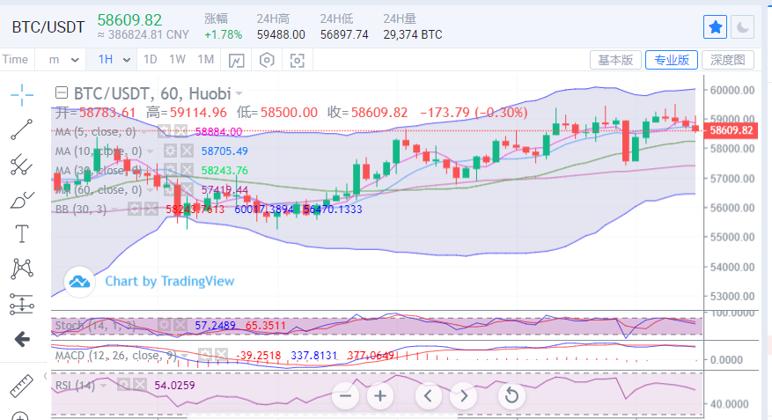Select the trend line drawing tool

[x=22, y=129]
